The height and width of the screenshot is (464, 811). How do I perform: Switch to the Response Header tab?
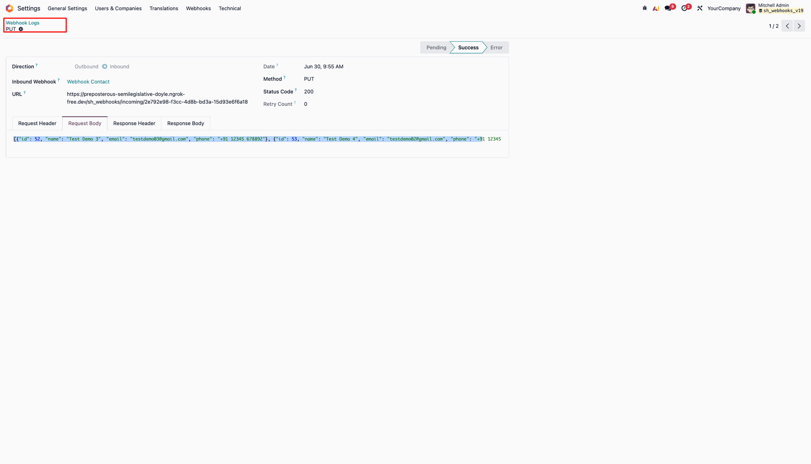134,123
